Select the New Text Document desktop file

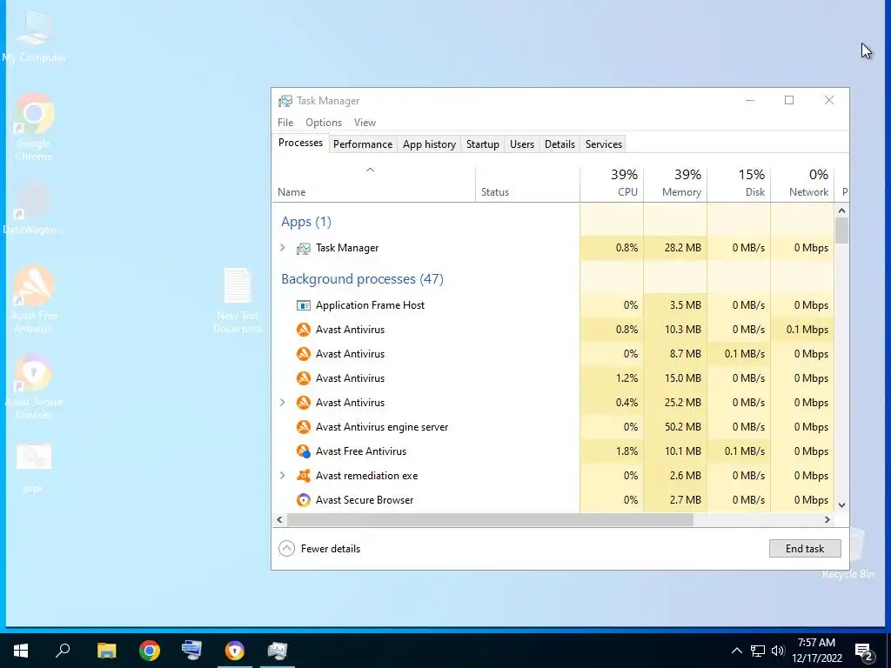(238, 301)
